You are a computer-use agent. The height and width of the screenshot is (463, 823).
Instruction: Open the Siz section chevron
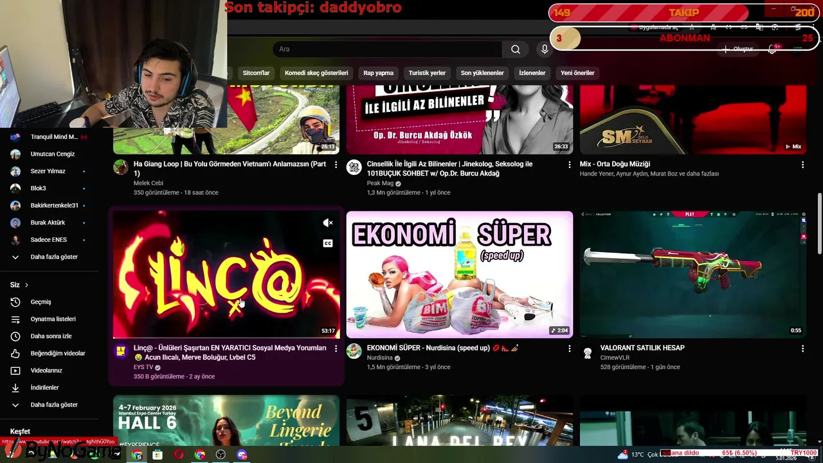[x=26, y=285]
